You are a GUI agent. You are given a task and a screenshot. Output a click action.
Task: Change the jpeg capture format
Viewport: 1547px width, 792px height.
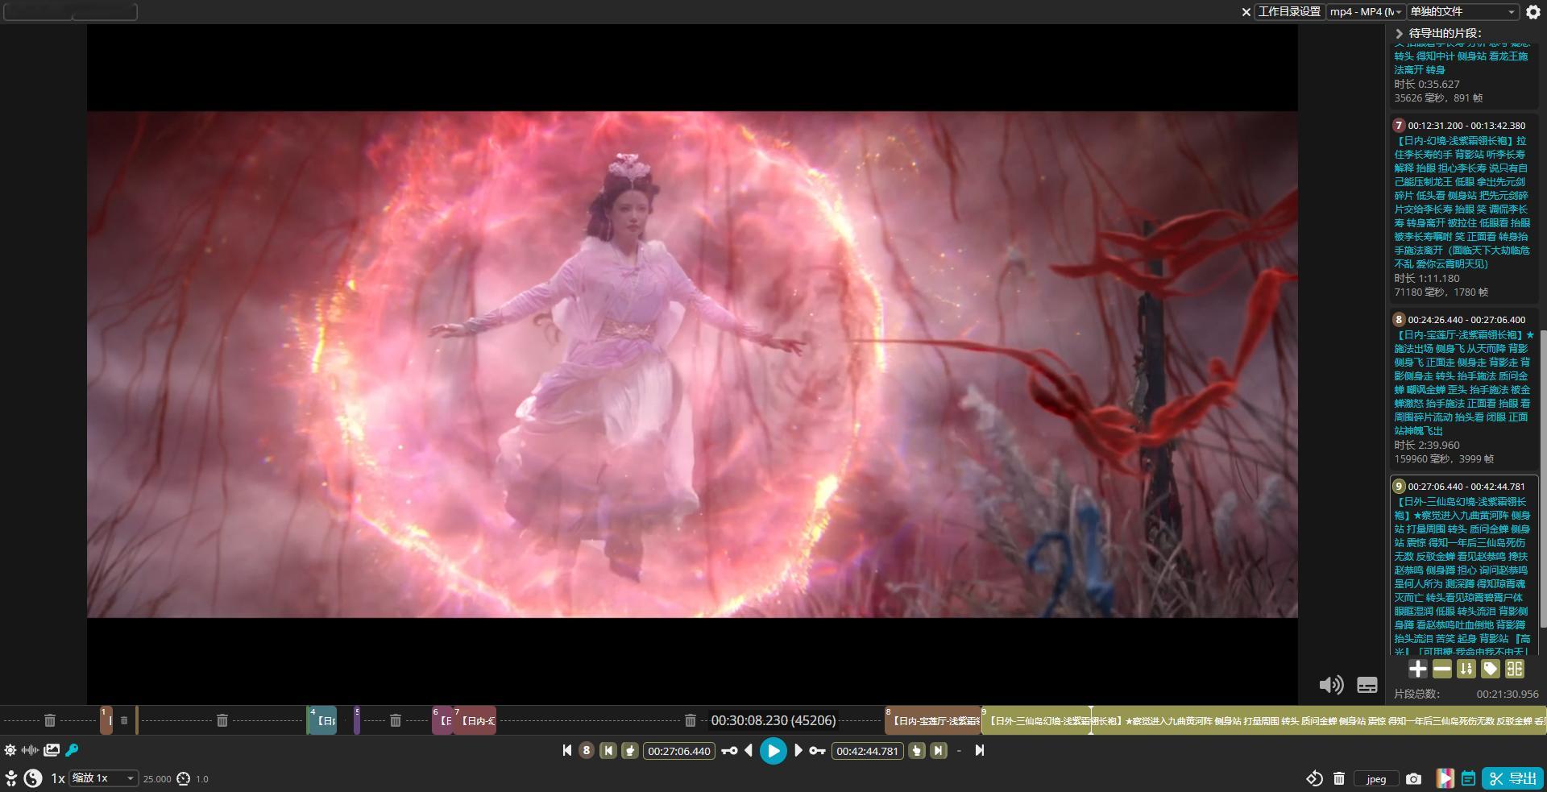click(x=1376, y=779)
